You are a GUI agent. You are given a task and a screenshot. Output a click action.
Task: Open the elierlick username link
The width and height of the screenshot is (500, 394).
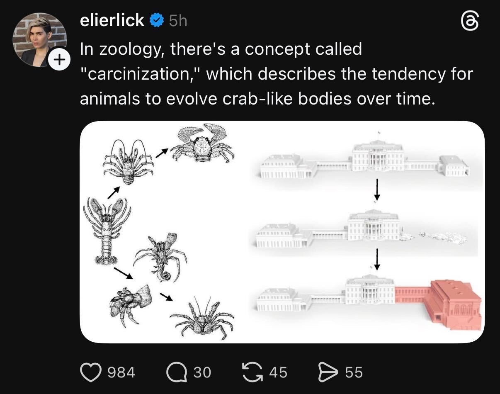click(112, 20)
